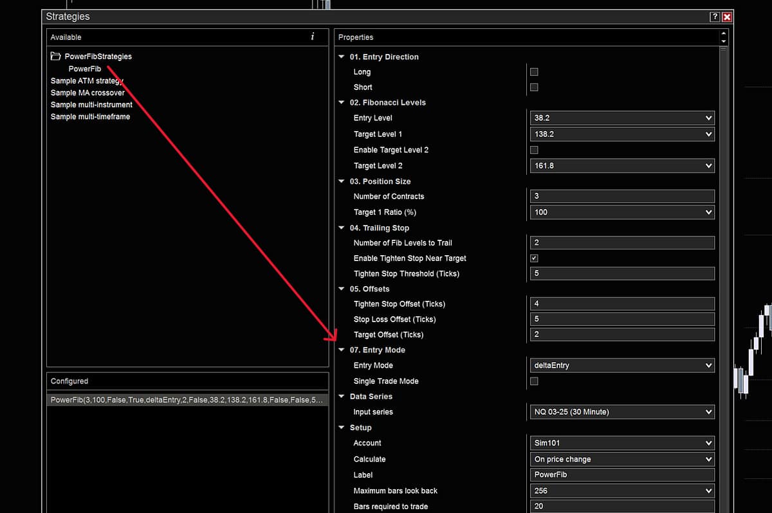
Task: Collapse the 04. Trailing Stop section
Action: pyautogui.click(x=342, y=228)
